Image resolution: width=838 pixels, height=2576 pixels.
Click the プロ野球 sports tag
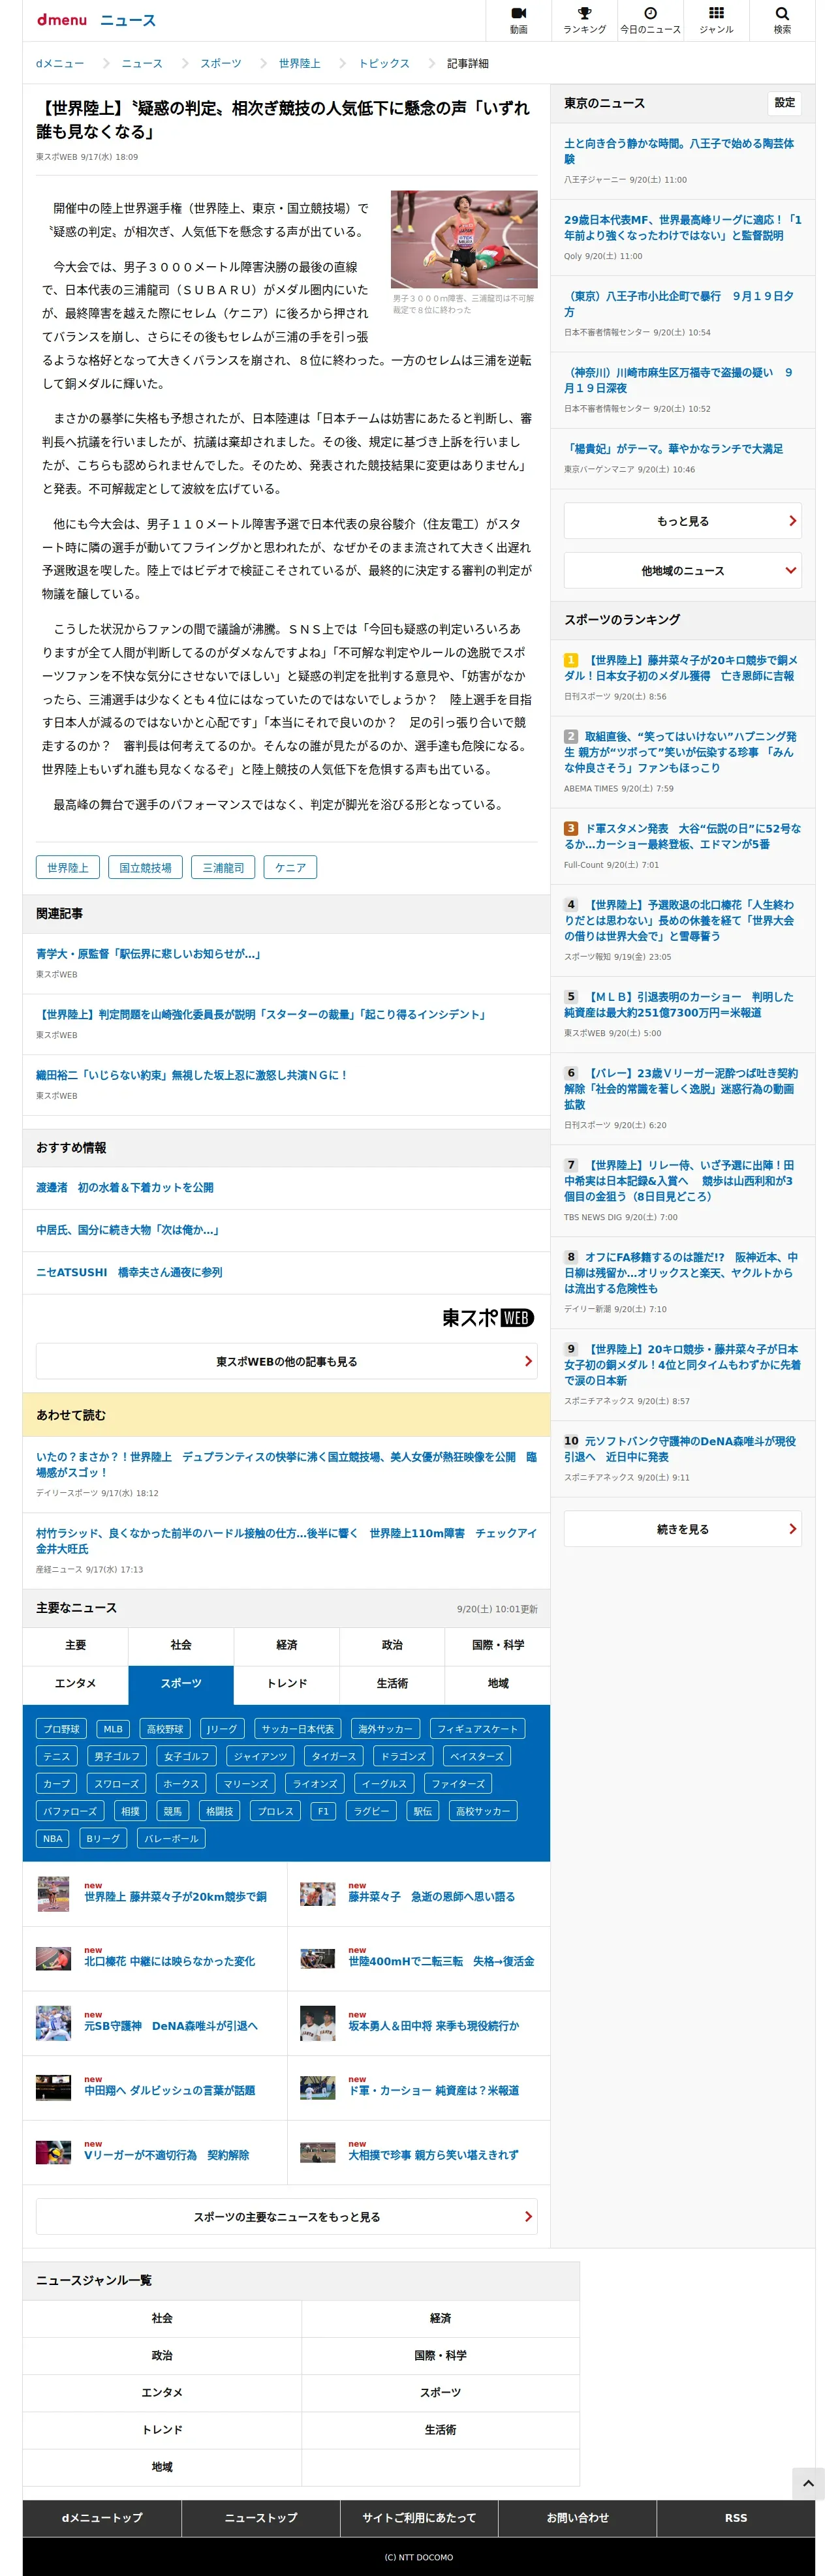coord(62,1729)
